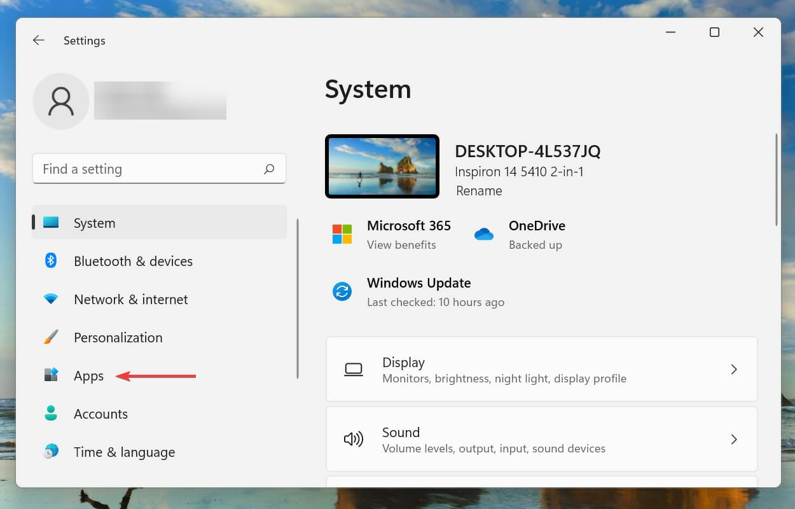This screenshot has height=509, width=795.
Task: Open the Apps section
Action: click(160, 375)
